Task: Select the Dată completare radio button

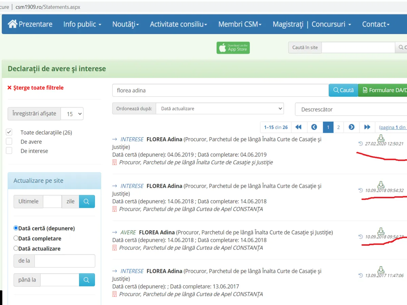Action: (16, 238)
